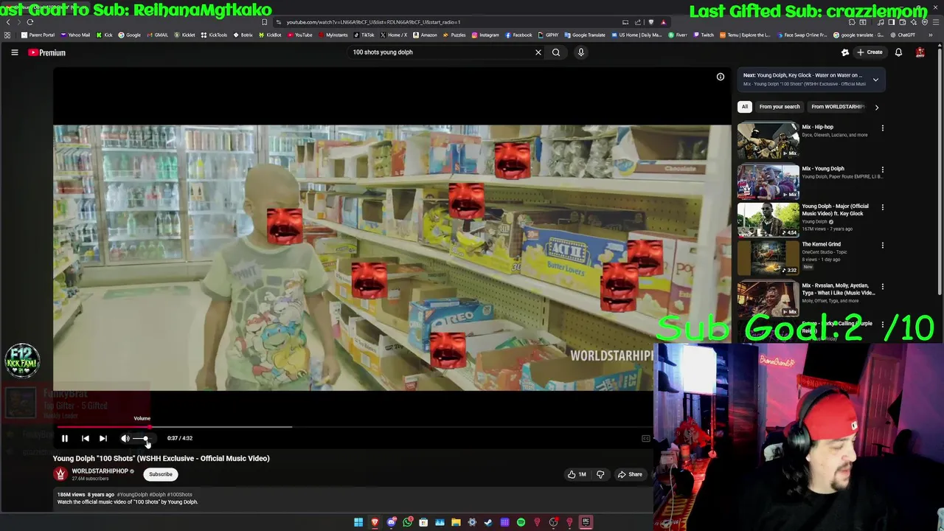
Task: Open options for Mix - Rvssian, Molly, Ayetian
Action: [882, 286]
